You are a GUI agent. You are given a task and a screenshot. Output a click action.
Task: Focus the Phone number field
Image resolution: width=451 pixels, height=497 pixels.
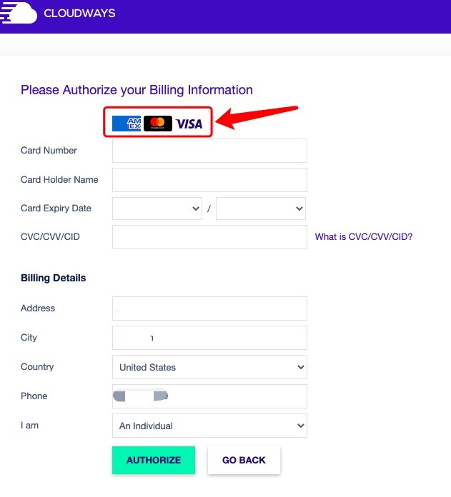click(209, 396)
